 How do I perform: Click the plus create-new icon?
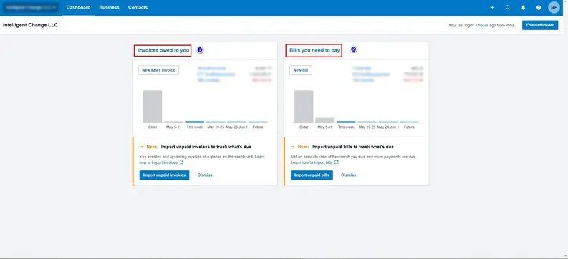click(492, 8)
